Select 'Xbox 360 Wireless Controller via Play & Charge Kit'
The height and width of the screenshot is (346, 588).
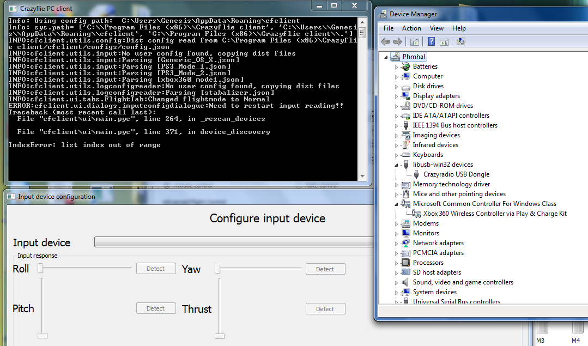495,214
